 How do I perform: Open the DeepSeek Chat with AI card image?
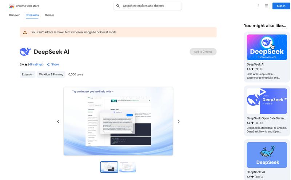[267, 47]
